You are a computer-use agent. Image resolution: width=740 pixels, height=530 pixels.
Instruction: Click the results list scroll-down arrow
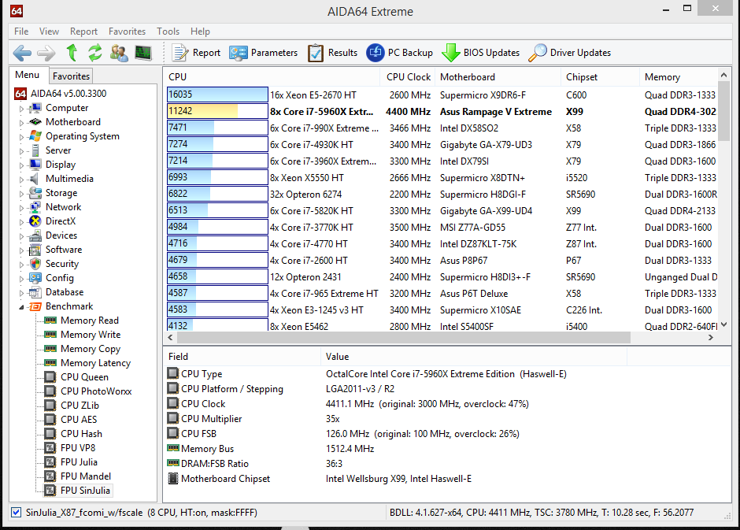pyautogui.click(x=724, y=324)
